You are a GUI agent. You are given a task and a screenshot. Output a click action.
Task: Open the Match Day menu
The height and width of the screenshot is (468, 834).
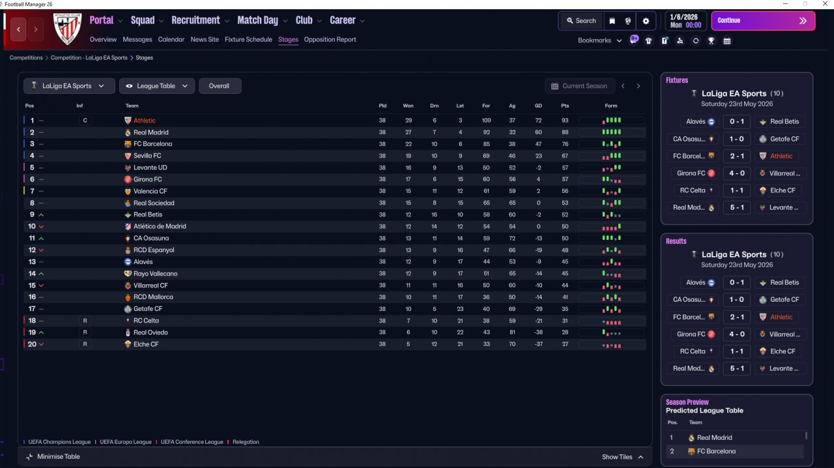click(257, 20)
